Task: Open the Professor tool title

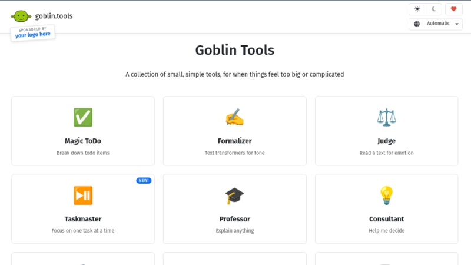Action: pos(234,219)
